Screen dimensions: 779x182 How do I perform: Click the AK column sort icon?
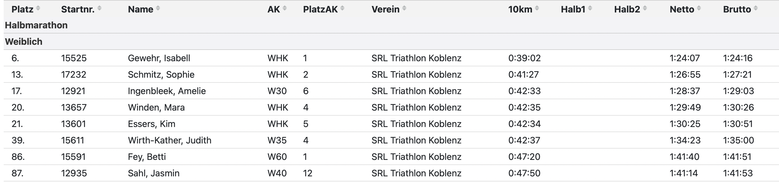coord(285,9)
